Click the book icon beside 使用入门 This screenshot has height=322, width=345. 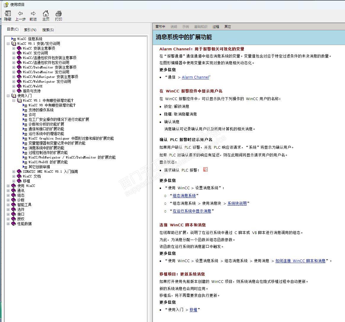pos(14,96)
